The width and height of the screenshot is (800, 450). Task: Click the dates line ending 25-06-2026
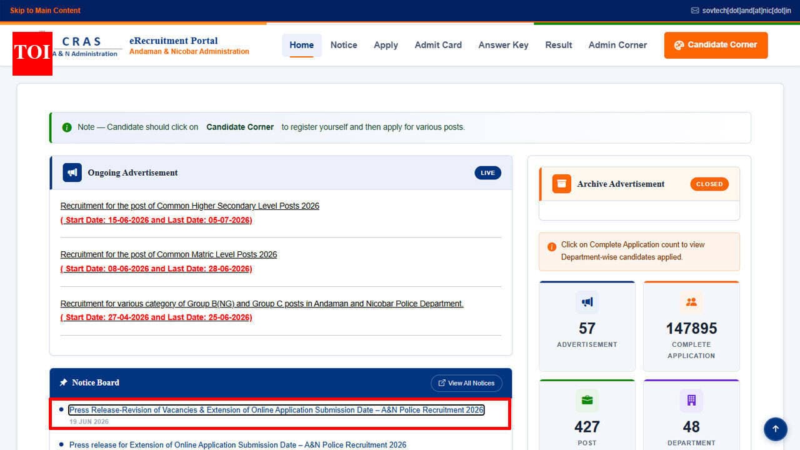pyautogui.click(x=156, y=317)
